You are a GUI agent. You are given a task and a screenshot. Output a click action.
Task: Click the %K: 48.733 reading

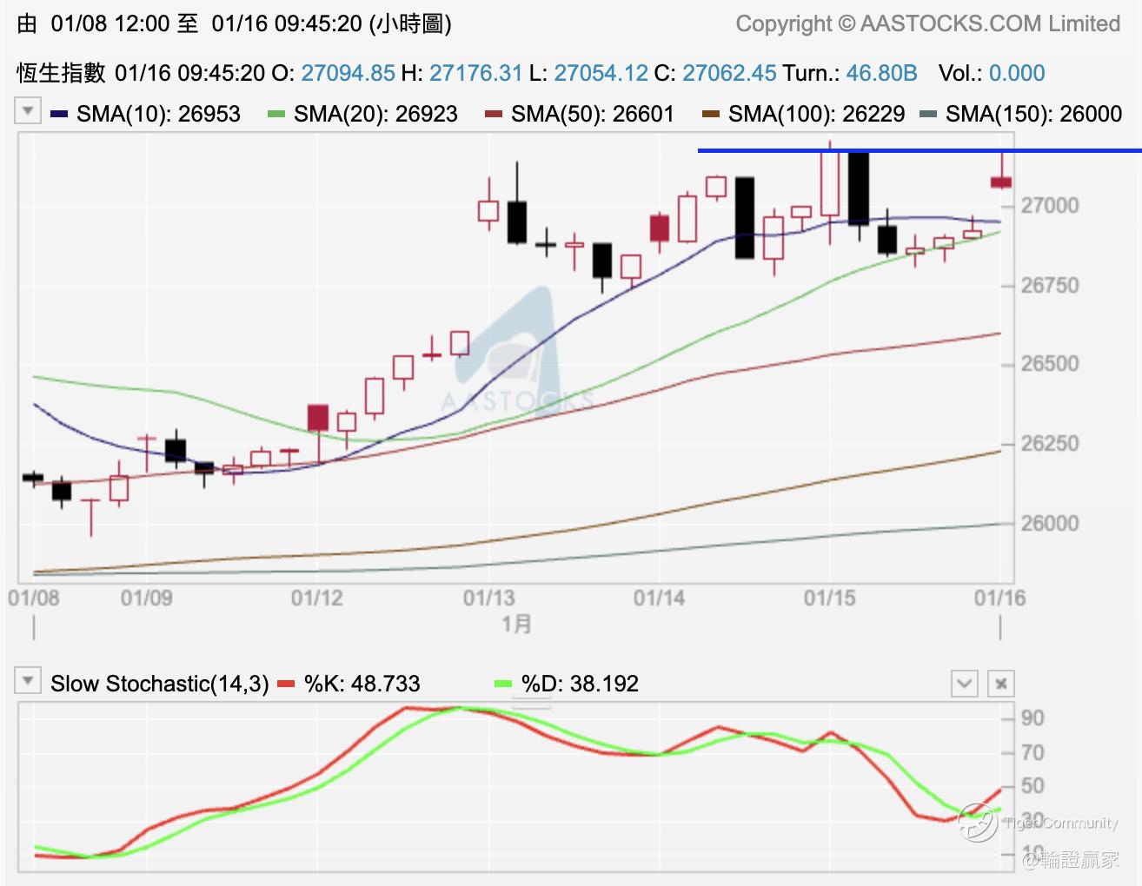pyautogui.click(x=362, y=684)
